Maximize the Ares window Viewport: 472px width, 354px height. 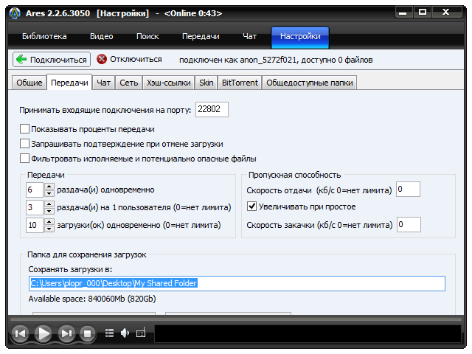coord(423,13)
